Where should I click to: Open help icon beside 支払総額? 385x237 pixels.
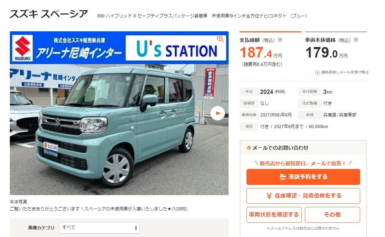tap(280, 40)
